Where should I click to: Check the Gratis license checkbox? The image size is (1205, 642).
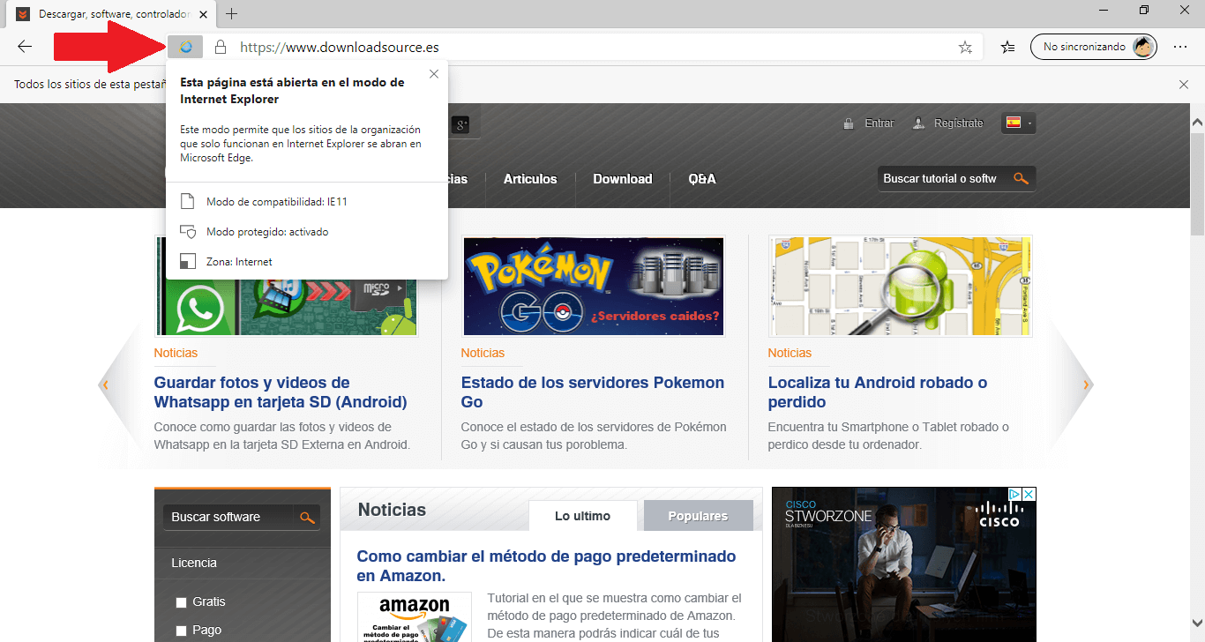click(181, 602)
